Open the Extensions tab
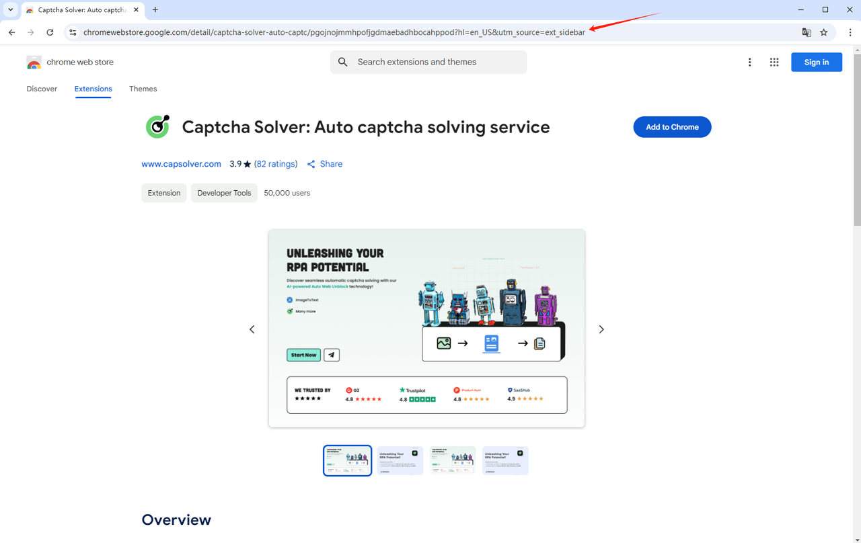The width and height of the screenshot is (861, 543). pos(93,89)
